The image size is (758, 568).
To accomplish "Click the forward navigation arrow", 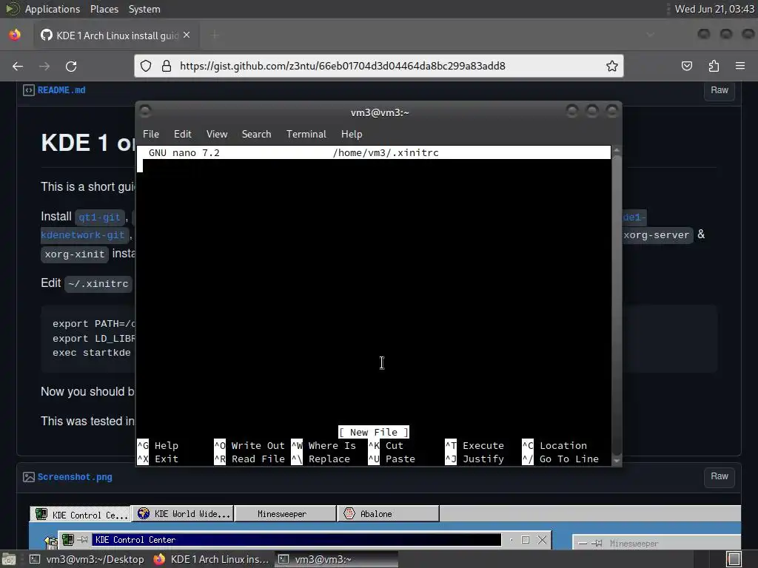I will 44,66.
